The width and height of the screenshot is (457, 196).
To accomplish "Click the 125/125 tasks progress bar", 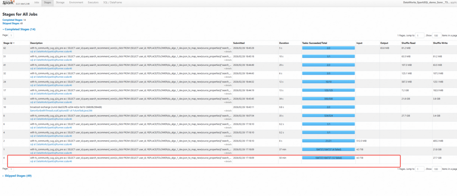I will click(328, 90).
